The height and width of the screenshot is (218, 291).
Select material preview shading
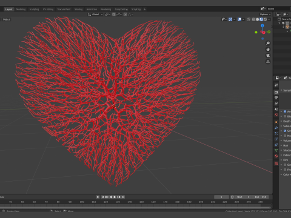point(261,19)
